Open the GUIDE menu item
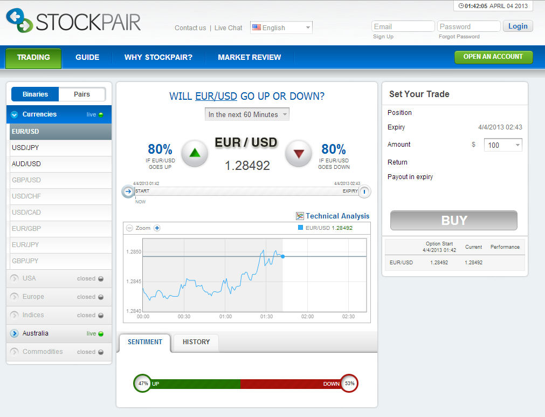This screenshot has width=545, height=417. coord(87,57)
